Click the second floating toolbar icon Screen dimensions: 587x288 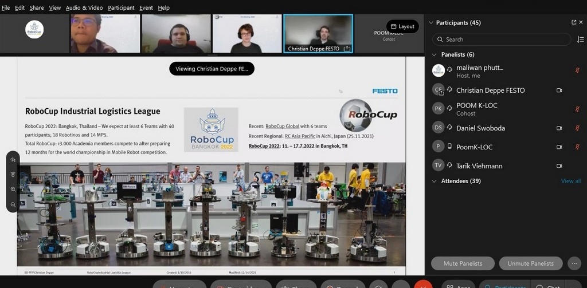click(x=13, y=174)
